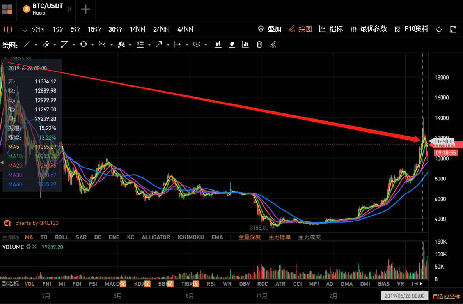
Task: Open the grid layout icon at top-left
Action: [7, 9]
